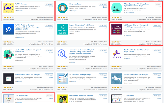The height and width of the screenshot is (103, 164).
Task: Open JobBoardWP – Job Board Listings title
Action: click(28, 51)
